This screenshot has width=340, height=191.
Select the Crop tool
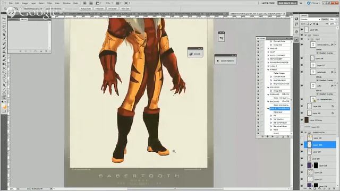(x=4, y=34)
